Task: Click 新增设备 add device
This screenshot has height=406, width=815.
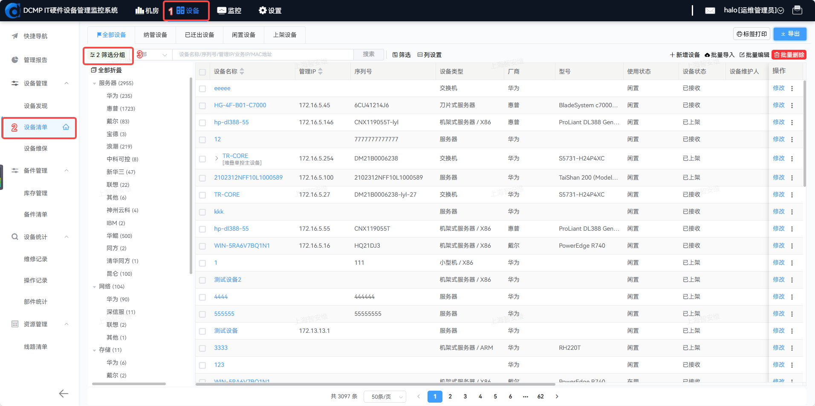Action: (x=685, y=55)
